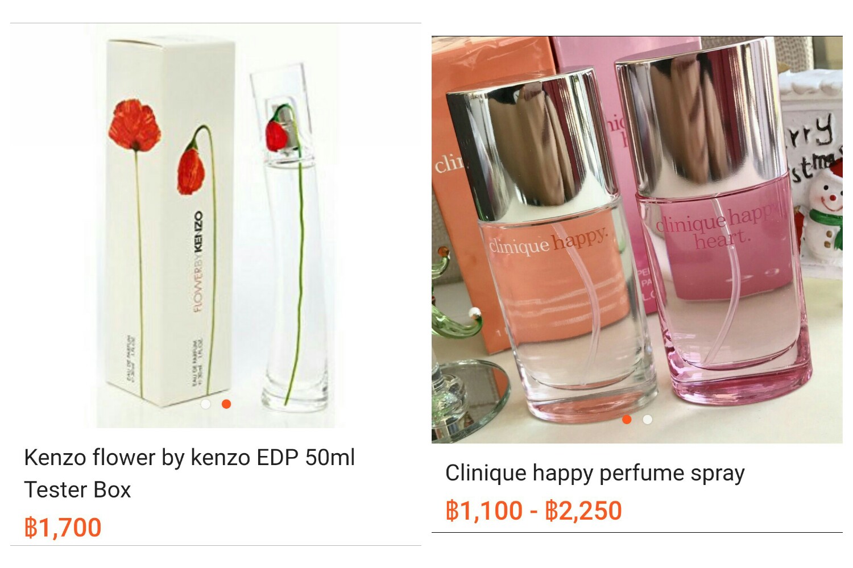Select the orange carousel dot on Clinique image
This screenshot has height=568, width=853.
(x=627, y=420)
